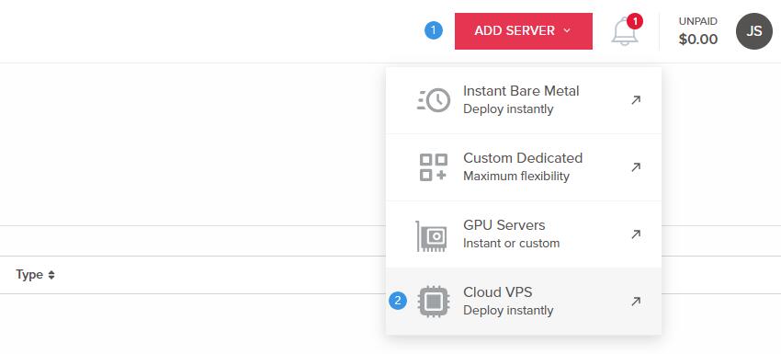The width and height of the screenshot is (781, 354).
Task: Select GPU Servers menu entry
Action: (524, 234)
